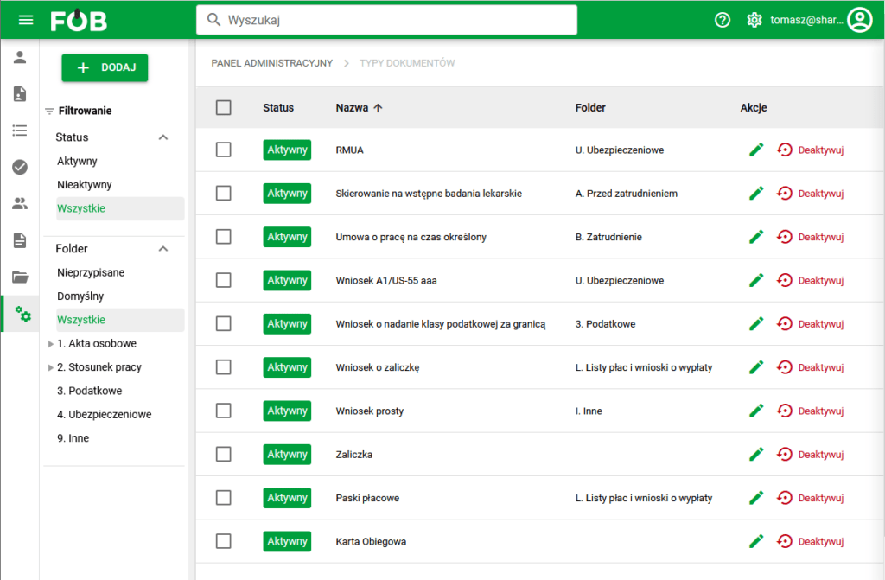Collapse the Status filter section
The height and width of the screenshot is (580, 885).
coord(163,137)
